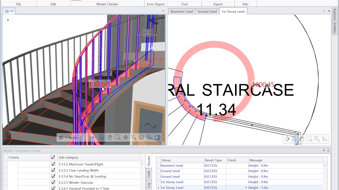
Task: Click the view cube icon in 3D toolbar
Action: 157,137
